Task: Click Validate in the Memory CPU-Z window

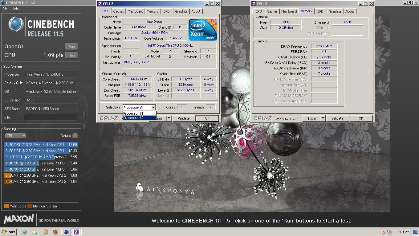Action: [x=337, y=118]
